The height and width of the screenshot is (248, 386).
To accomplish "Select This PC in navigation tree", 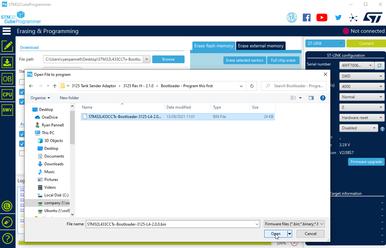I will pyautogui.click(x=48, y=133).
